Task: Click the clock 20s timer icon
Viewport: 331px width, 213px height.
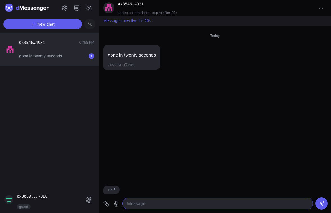Action: coord(126,65)
